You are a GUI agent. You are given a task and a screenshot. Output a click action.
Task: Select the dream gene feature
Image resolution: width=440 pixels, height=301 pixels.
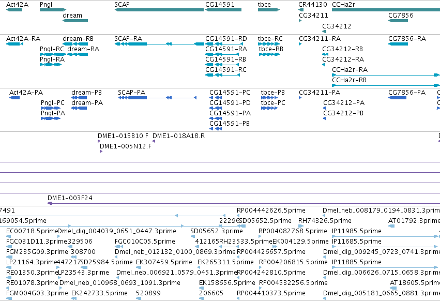tap(75, 21)
